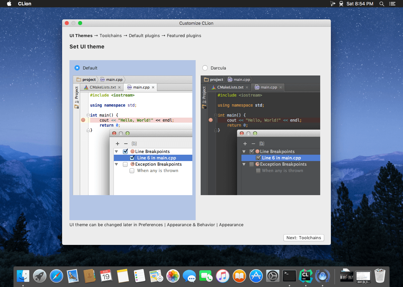Open Reminders from the Dock
The image size is (403, 287).
pos(140,276)
